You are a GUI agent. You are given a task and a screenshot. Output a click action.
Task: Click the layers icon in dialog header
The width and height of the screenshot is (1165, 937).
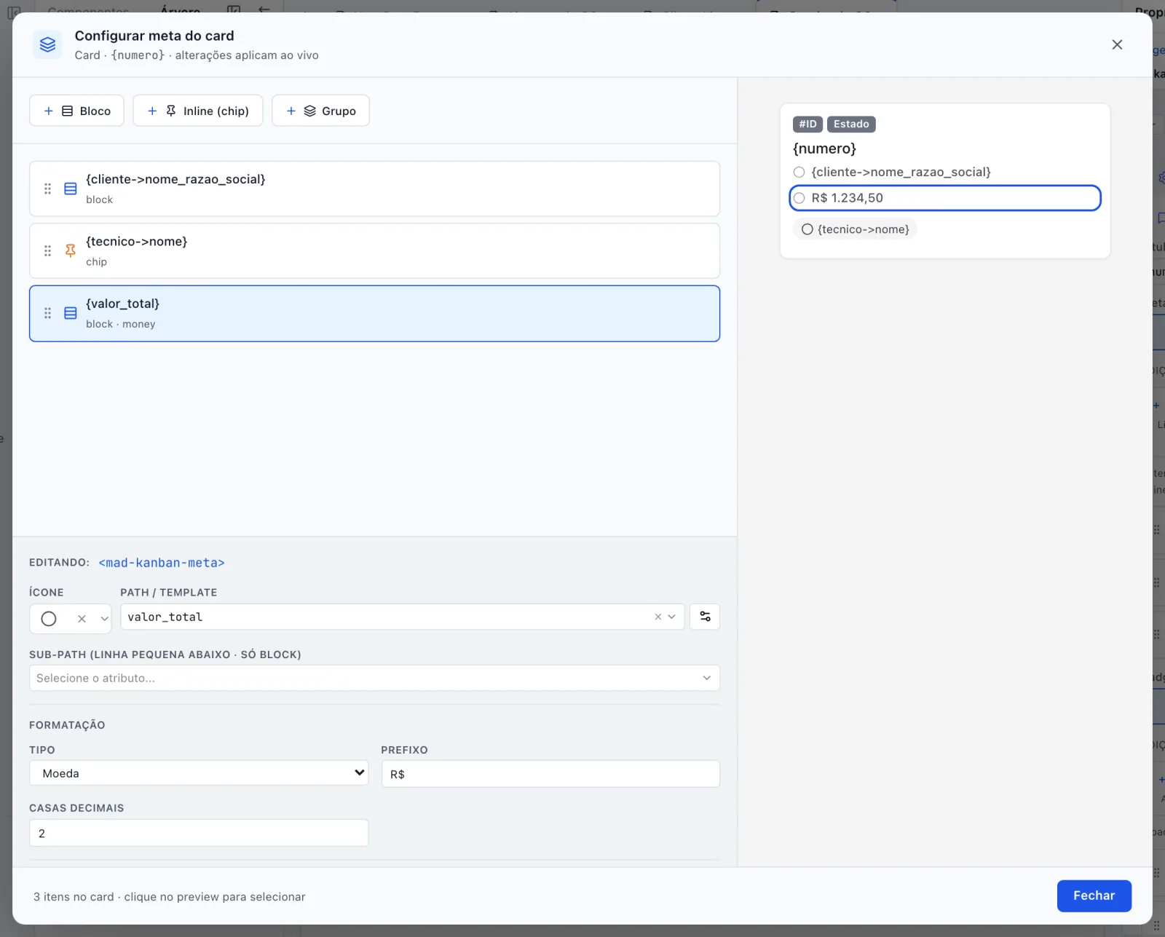click(47, 44)
